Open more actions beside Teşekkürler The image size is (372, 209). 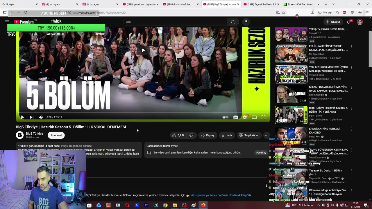tap(267, 135)
